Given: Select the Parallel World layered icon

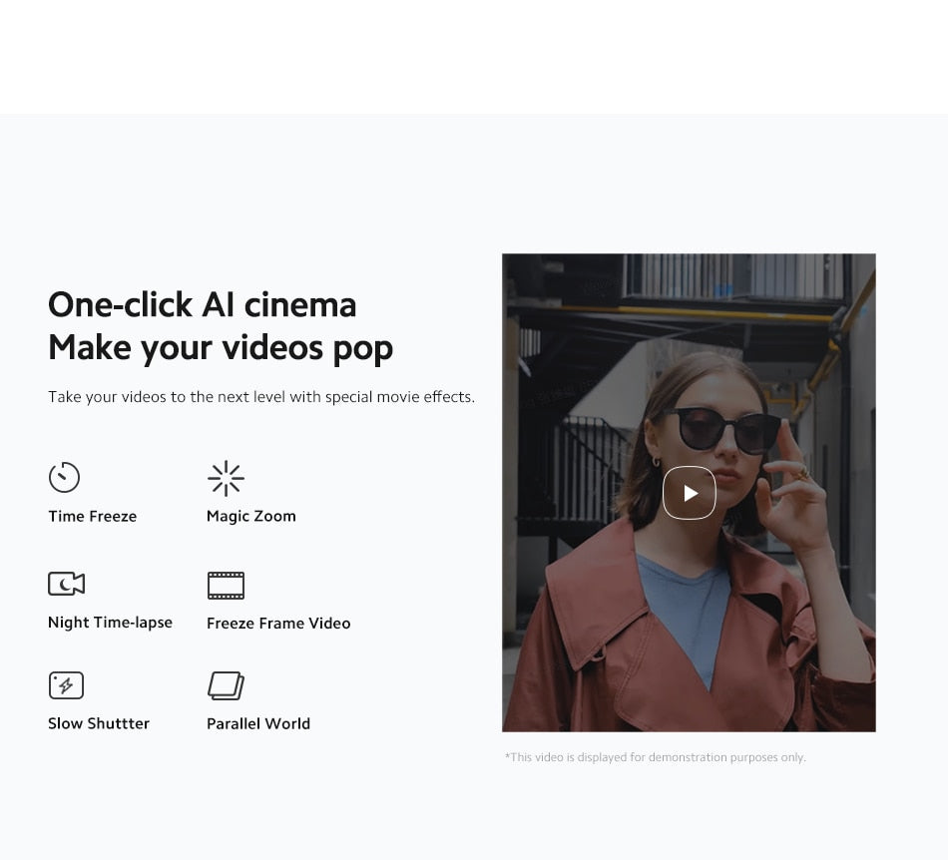Looking at the screenshot, I should pos(226,685).
